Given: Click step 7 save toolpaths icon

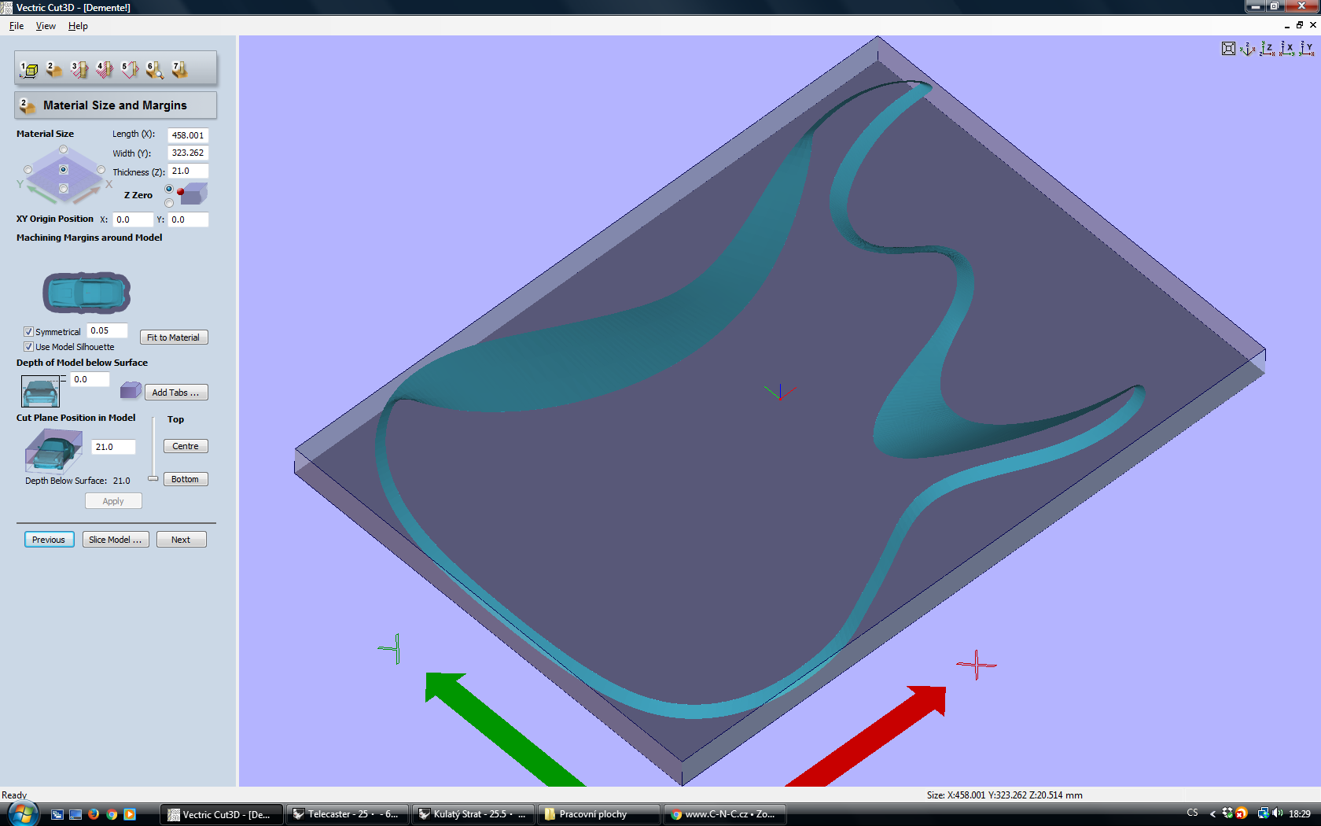Looking at the screenshot, I should [x=180, y=70].
